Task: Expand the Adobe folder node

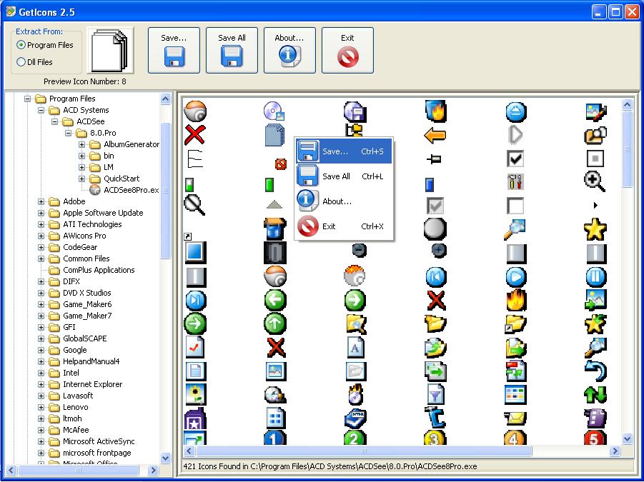Action: click(x=41, y=201)
